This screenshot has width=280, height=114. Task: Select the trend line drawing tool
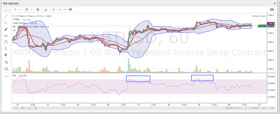coord(6,16)
